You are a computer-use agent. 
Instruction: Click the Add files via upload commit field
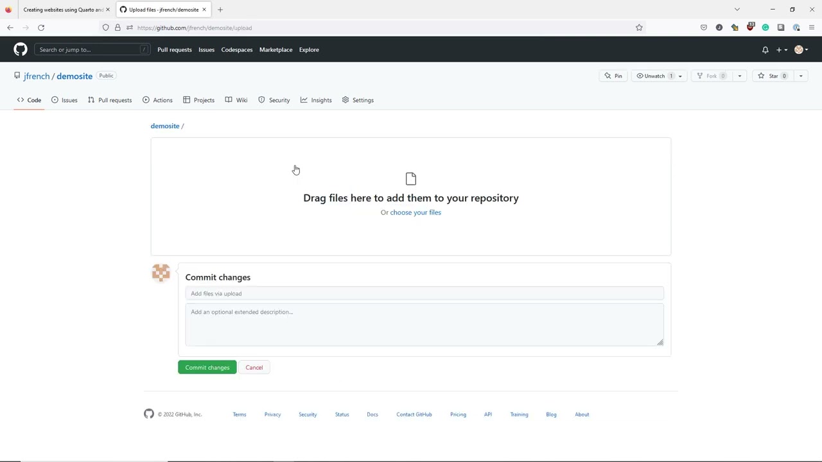pyautogui.click(x=424, y=293)
